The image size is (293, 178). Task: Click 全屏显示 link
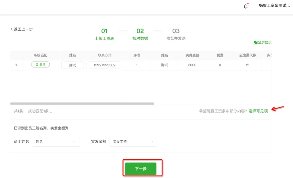click(265, 42)
